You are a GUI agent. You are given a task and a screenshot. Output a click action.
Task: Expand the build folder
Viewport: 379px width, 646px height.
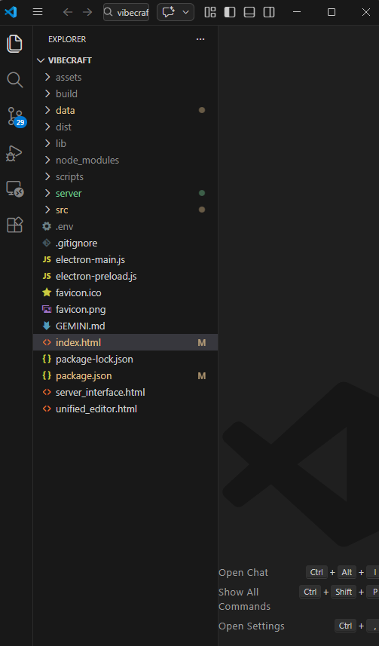pos(125,93)
